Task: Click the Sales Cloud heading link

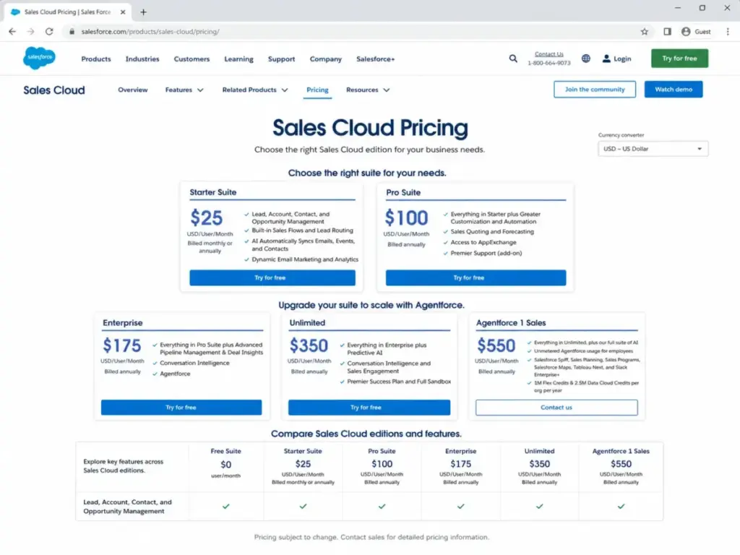Action: (54, 90)
